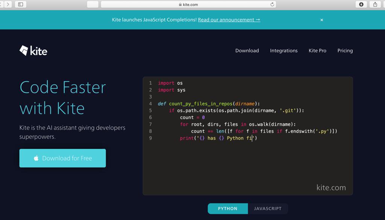The image size is (385, 220).
Task: Open the Pricing nav link
Action: pyautogui.click(x=345, y=50)
